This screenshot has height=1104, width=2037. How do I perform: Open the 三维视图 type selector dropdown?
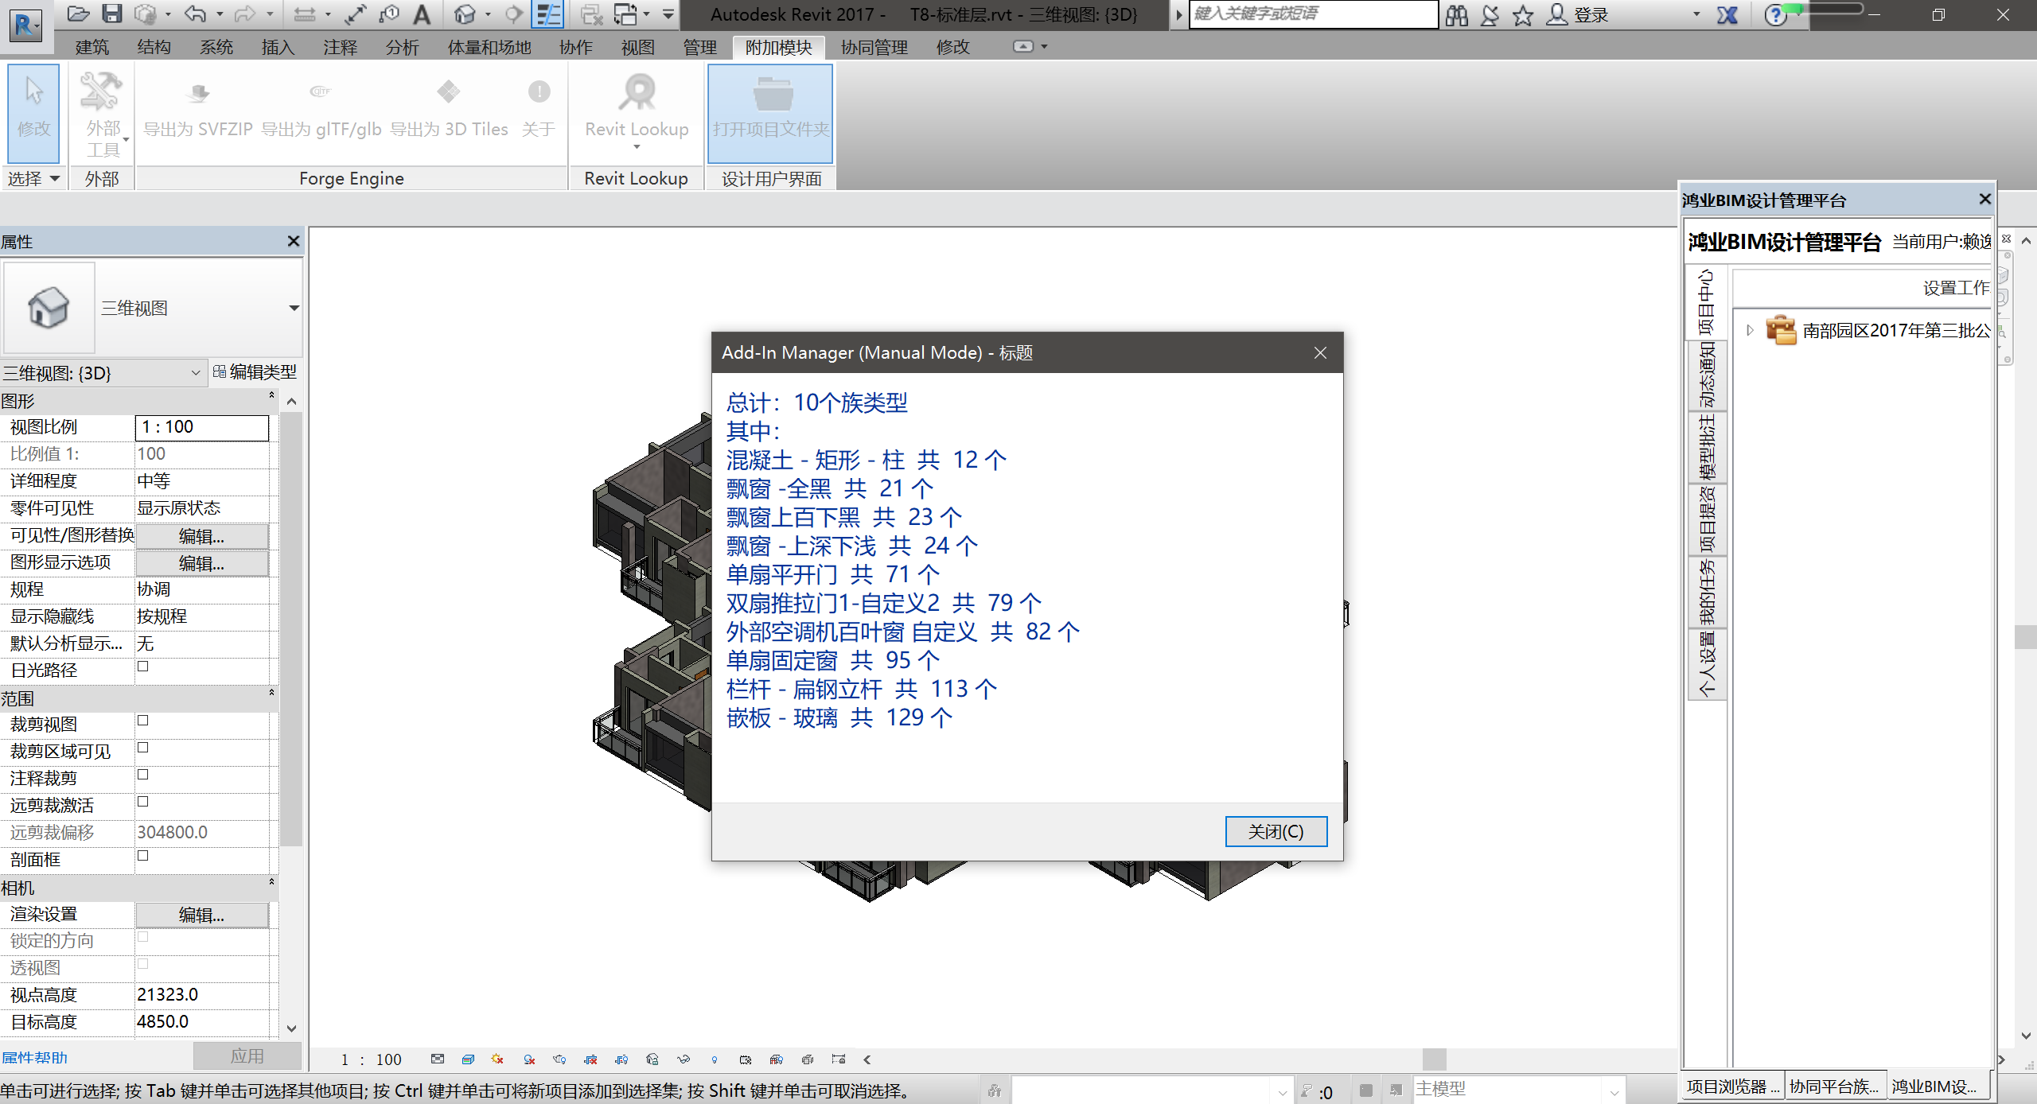294,308
